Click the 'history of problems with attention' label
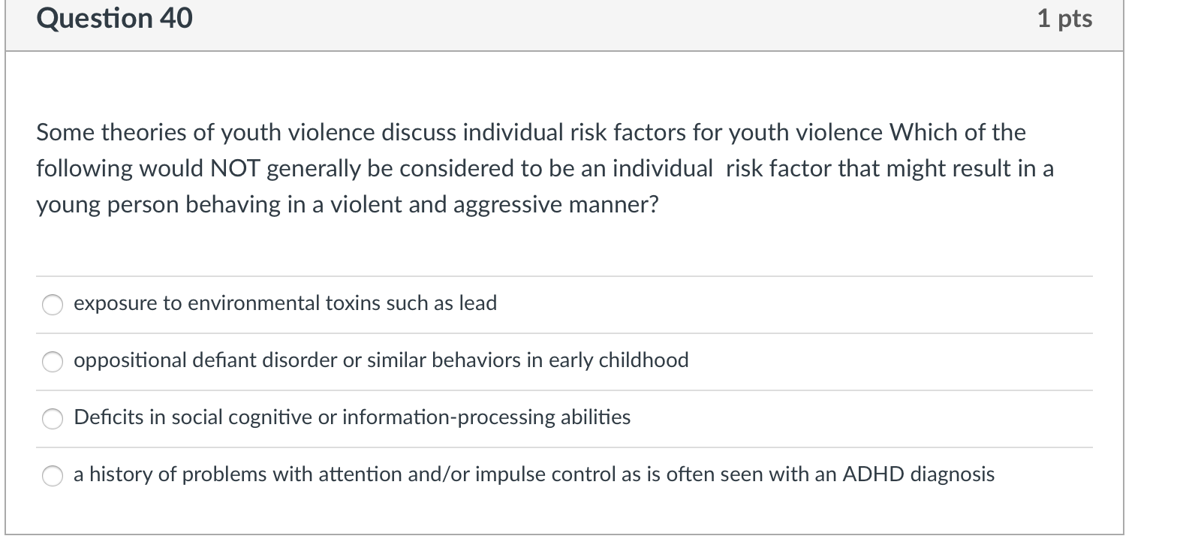Image resolution: width=1180 pixels, height=548 pixels. tap(533, 474)
